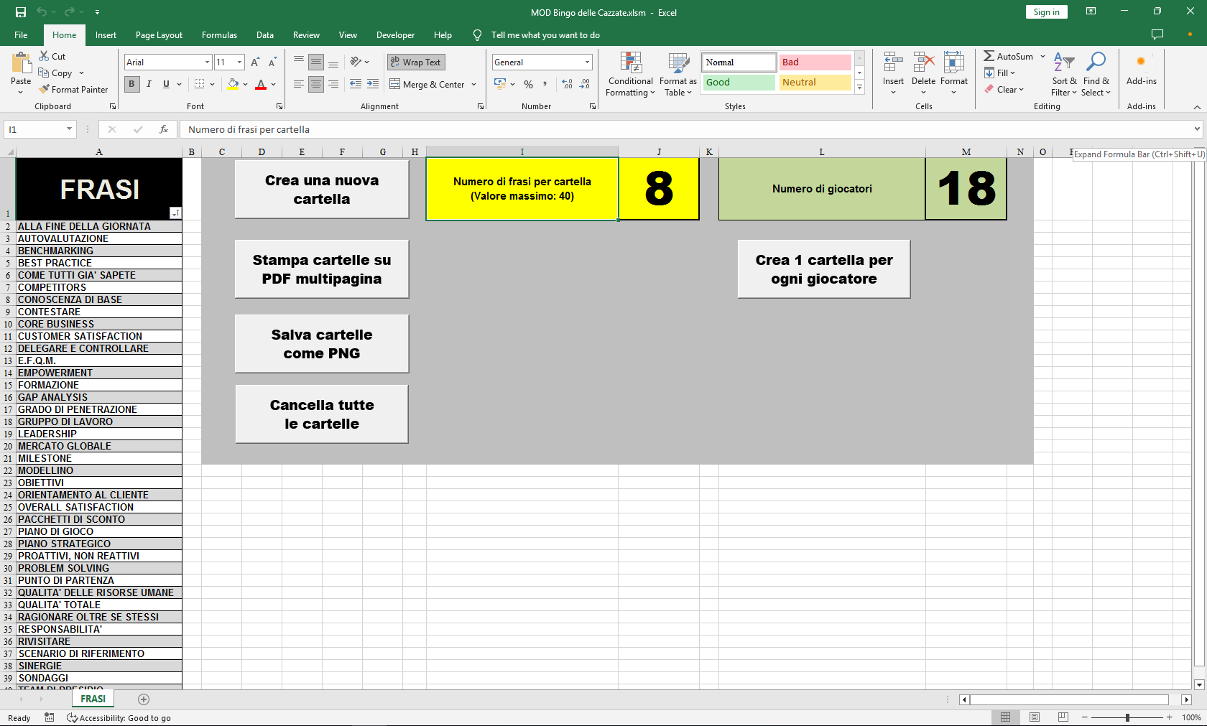Toggle Wrap Text on selected cell
Image resolution: width=1207 pixels, height=726 pixels.
pos(416,62)
